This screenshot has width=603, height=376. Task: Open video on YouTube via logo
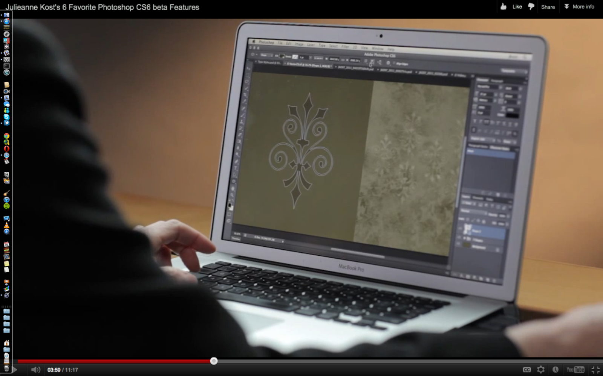point(575,370)
